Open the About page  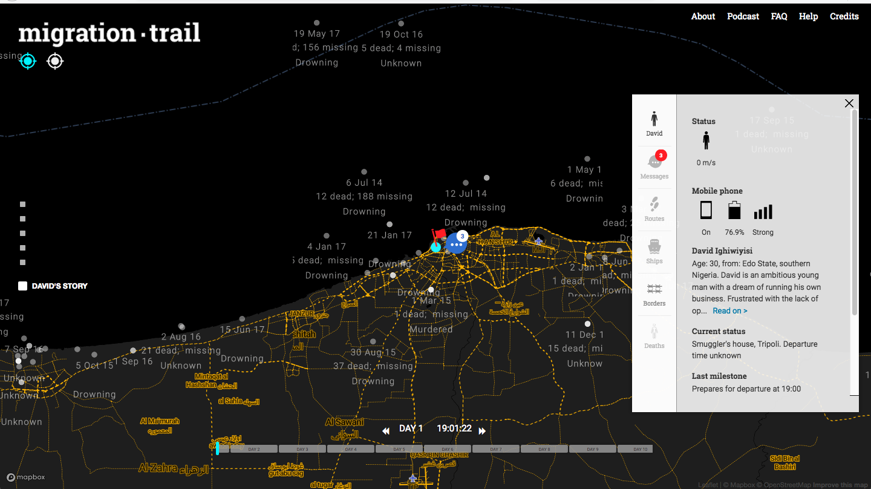[703, 16]
